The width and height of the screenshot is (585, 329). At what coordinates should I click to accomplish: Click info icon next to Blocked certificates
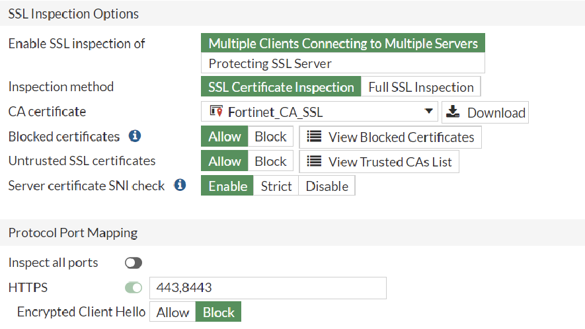point(135,137)
